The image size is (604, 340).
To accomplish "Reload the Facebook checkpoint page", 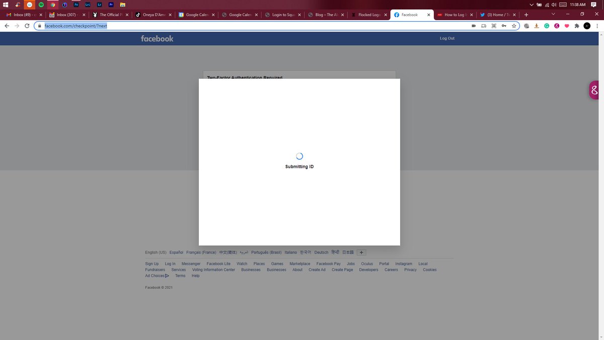I will [27, 26].
